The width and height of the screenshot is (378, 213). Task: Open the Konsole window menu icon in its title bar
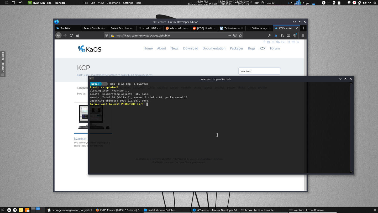tap(91, 79)
